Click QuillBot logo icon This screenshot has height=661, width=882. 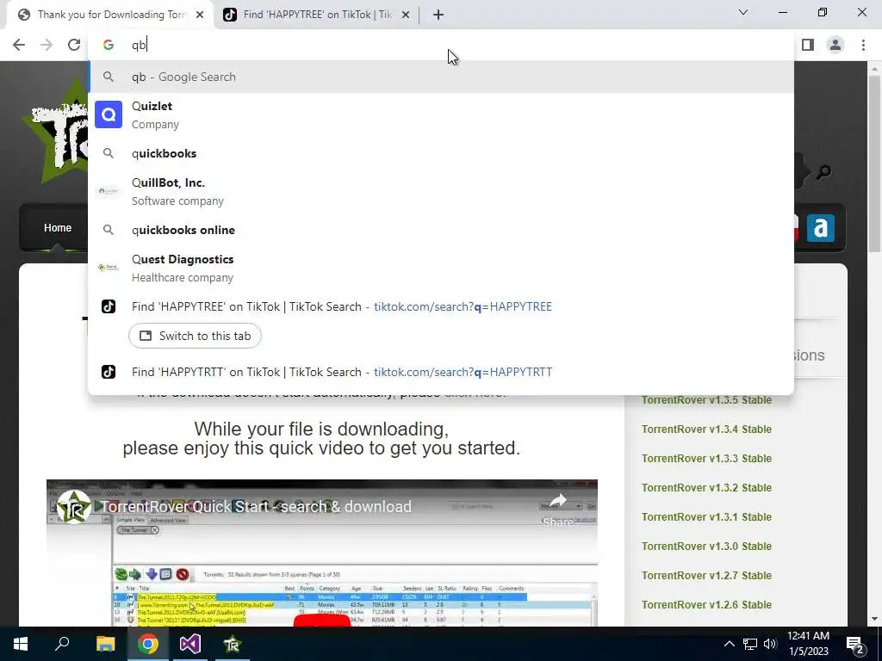tap(109, 191)
